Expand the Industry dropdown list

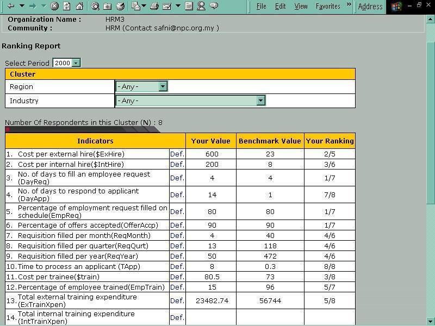pos(260,101)
